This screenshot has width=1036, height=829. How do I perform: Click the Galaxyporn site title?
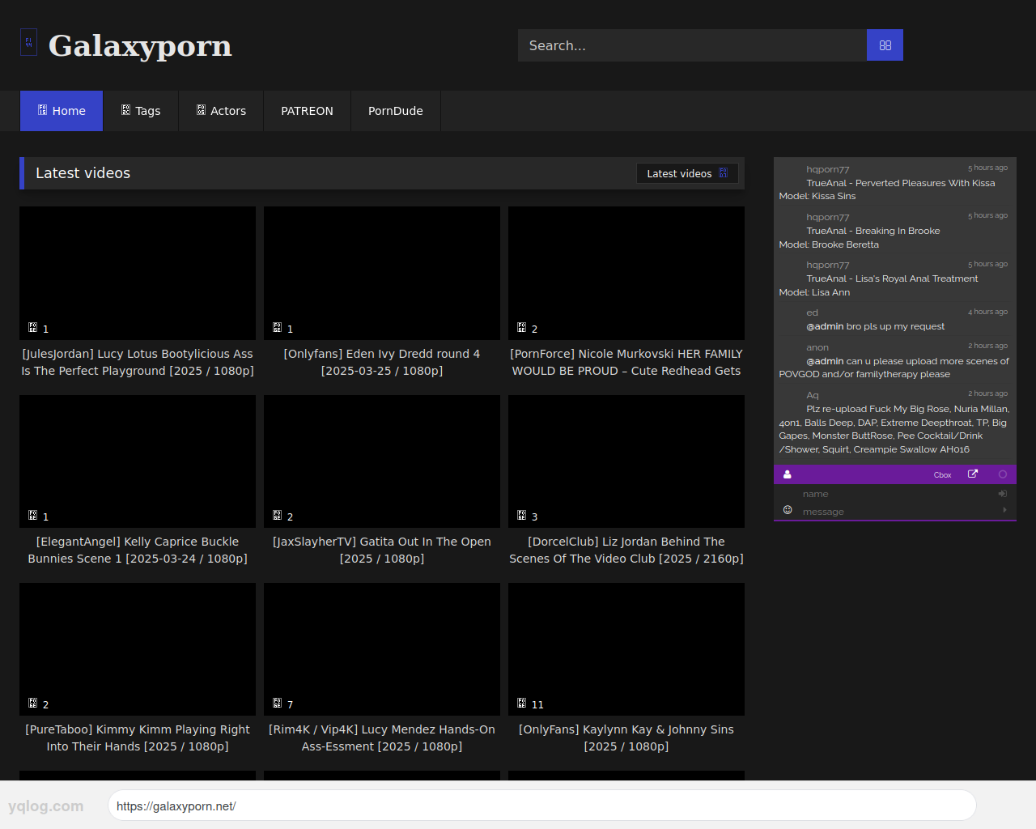tap(140, 45)
